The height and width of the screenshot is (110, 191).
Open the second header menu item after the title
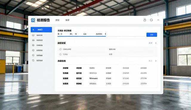(x=67, y=20)
